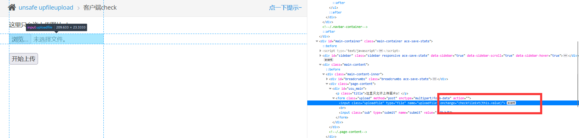Select the </ul> closing tag row
Image resolution: width=579 pixels, height=138 pixels.
(x=334, y=8)
